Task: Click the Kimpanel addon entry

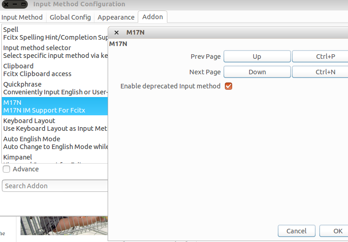Action: tap(55, 158)
